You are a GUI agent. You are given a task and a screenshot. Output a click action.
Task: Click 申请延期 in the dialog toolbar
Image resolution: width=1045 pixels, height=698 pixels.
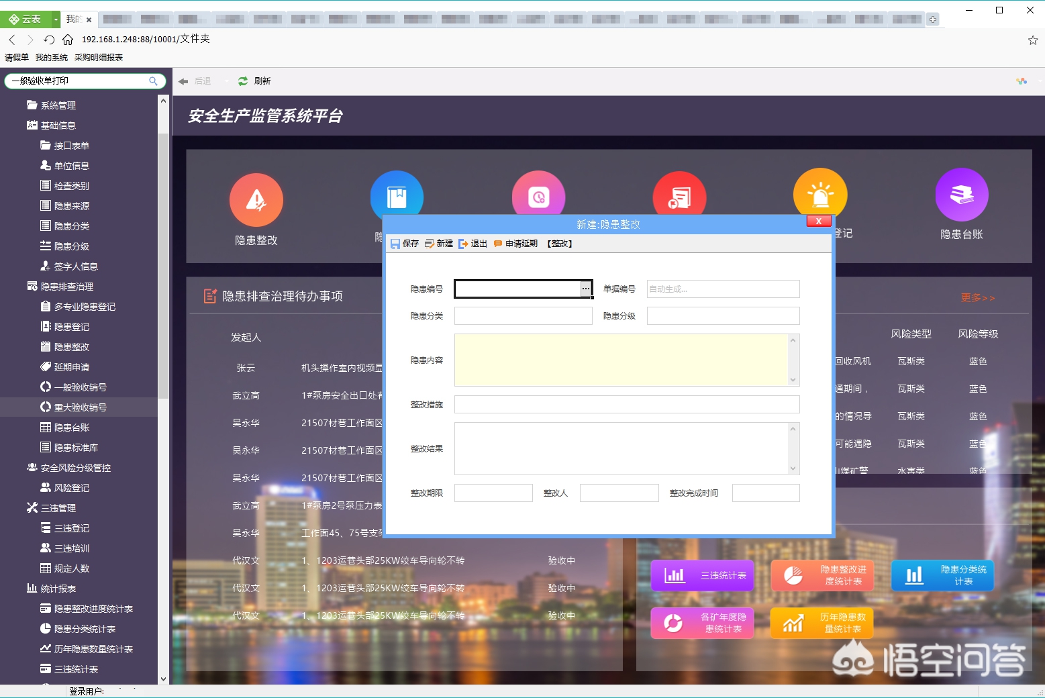[x=515, y=244]
